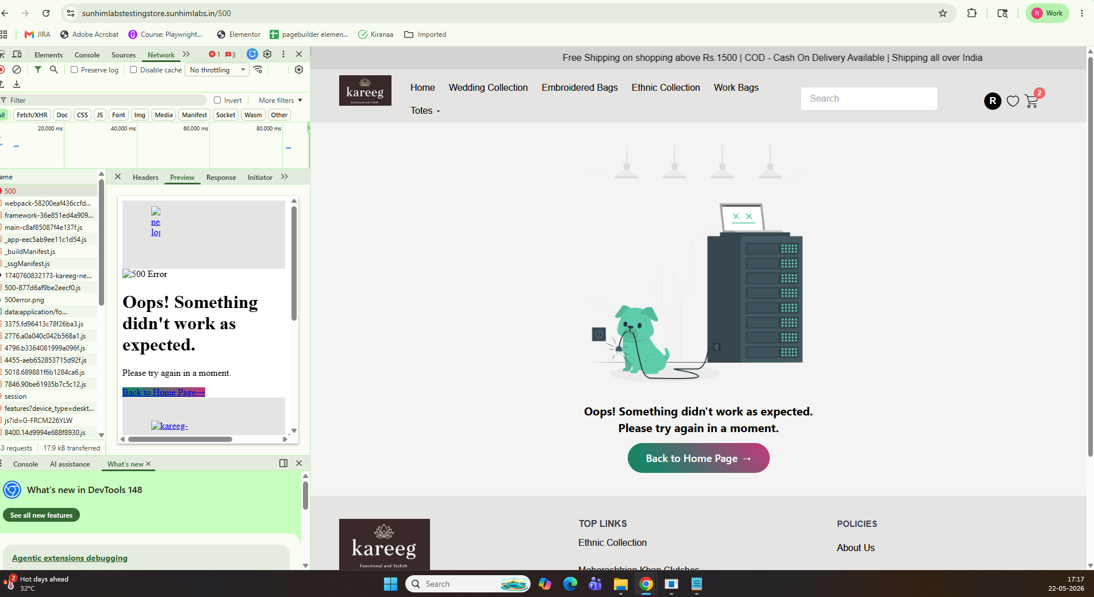Toggle the Font filter chip
The width and height of the screenshot is (1094, 597).
point(118,115)
